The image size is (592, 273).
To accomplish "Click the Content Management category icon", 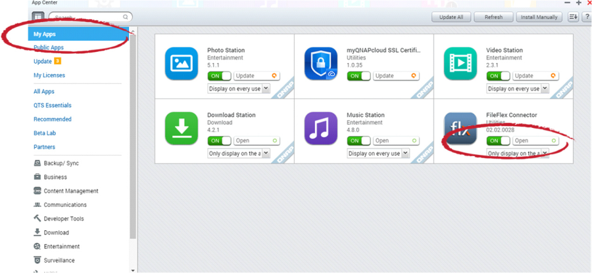I will [x=37, y=191].
